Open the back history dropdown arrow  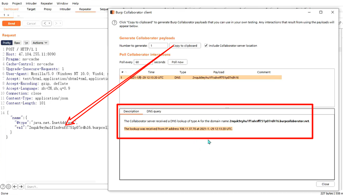click(50, 23)
